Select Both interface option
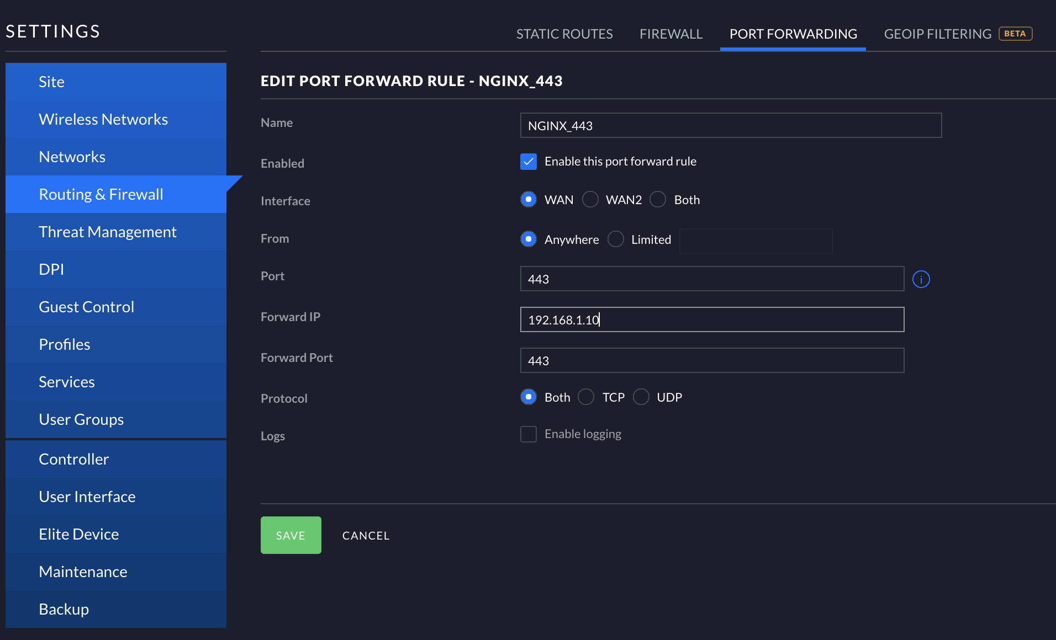The height and width of the screenshot is (640, 1056). 658,200
